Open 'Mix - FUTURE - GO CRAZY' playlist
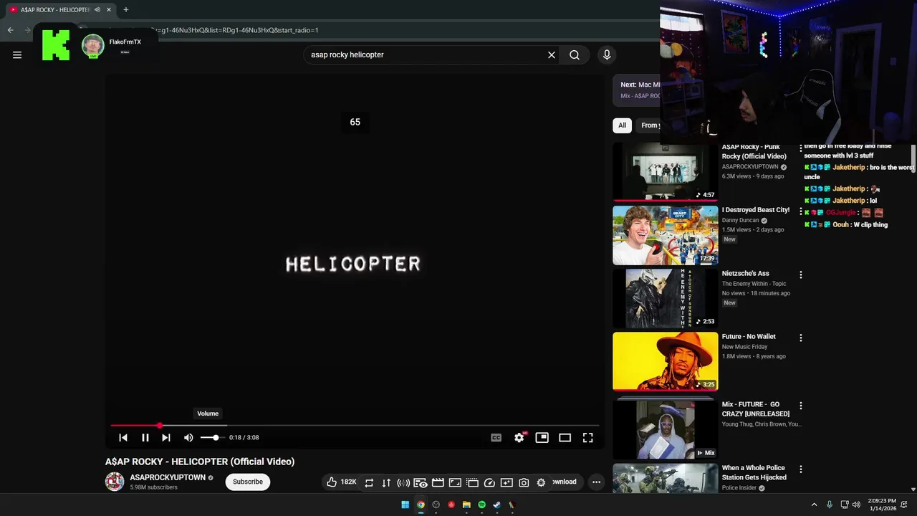917x516 pixels. coord(665,428)
